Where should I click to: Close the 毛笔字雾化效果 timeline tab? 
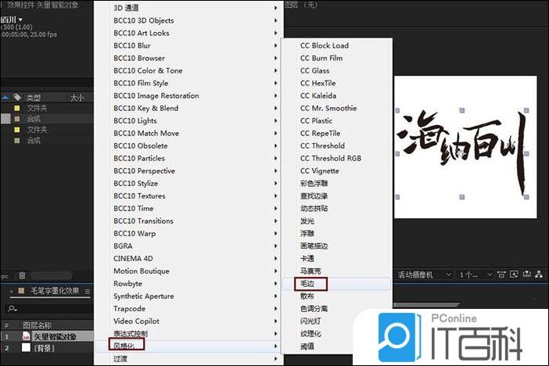pos(11,291)
